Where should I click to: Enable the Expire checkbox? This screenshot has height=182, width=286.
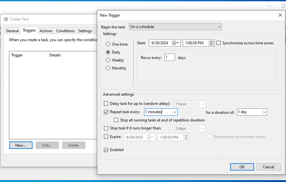click(106, 137)
